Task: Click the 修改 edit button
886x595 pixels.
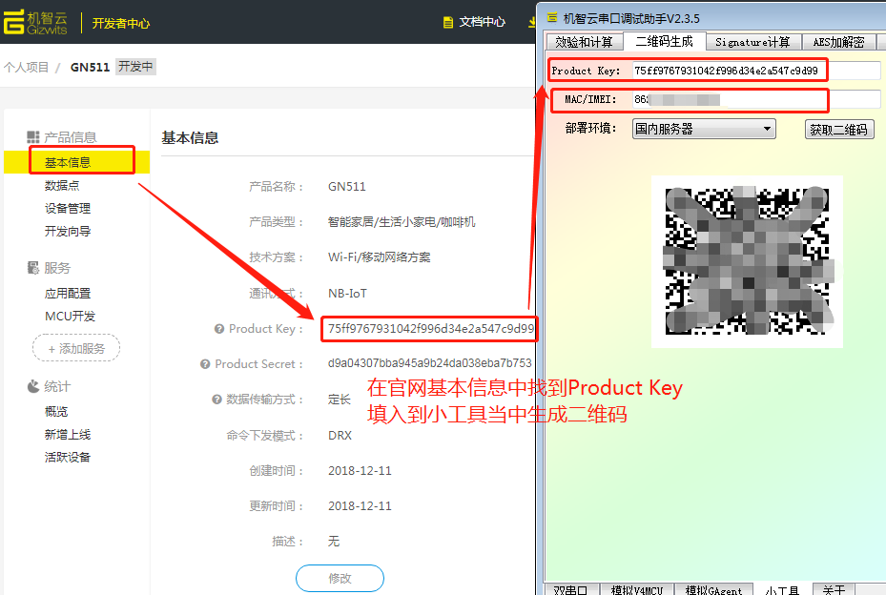Action: click(x=340, y=578)
